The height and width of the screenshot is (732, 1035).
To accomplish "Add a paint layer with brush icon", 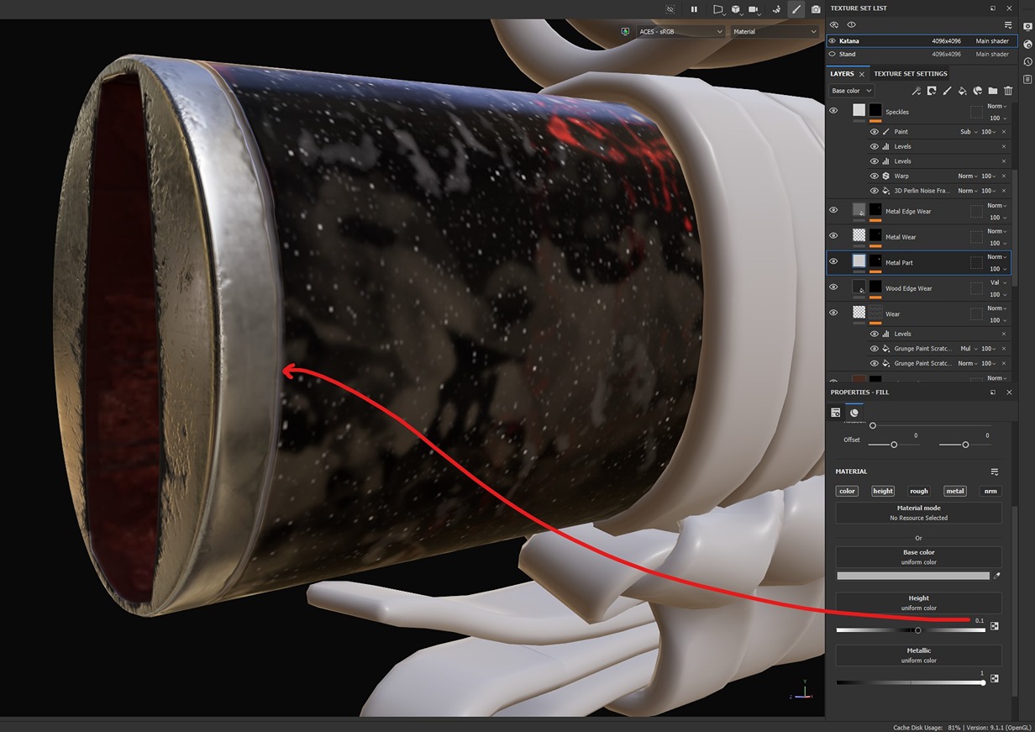I will 947,91.
